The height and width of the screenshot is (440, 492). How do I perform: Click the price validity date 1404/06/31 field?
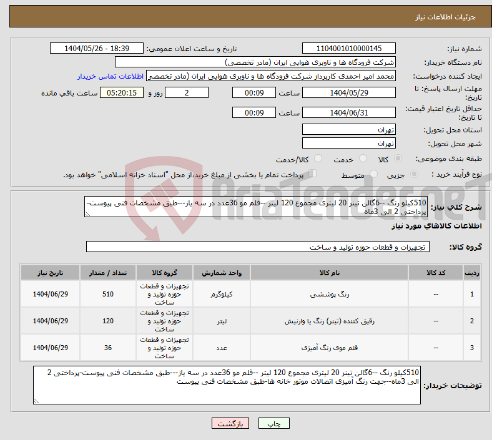tap(348, 112)
